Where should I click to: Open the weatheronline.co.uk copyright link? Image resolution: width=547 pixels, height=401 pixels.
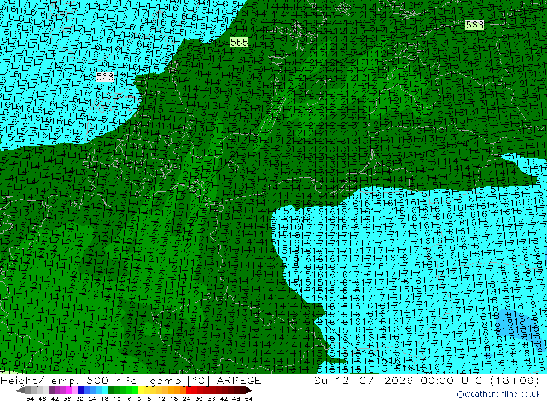point(499,394)
